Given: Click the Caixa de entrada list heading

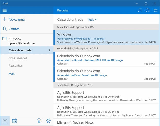Looking at the screenshot, I should tap(70, 20).
